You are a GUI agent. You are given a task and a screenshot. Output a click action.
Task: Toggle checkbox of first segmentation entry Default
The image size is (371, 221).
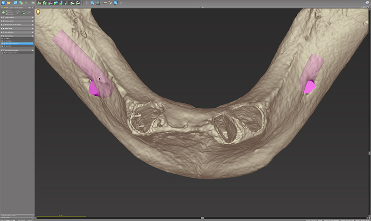click(x=2, y=38)
